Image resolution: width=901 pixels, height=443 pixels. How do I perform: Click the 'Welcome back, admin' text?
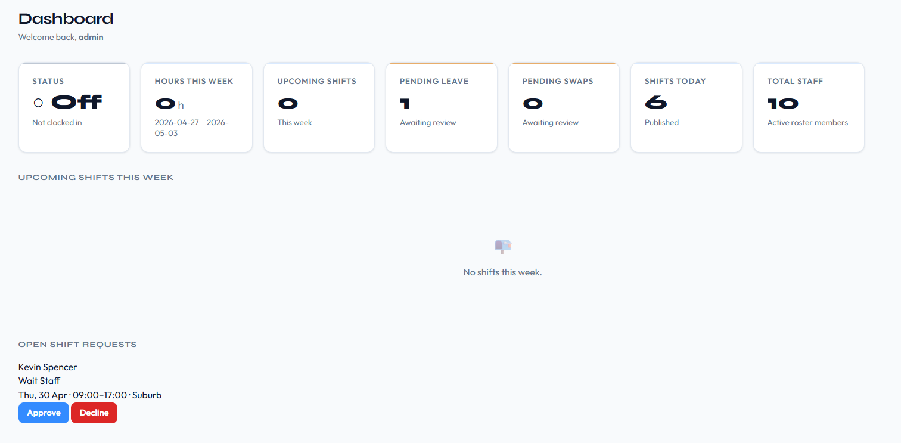pos(61,37)
